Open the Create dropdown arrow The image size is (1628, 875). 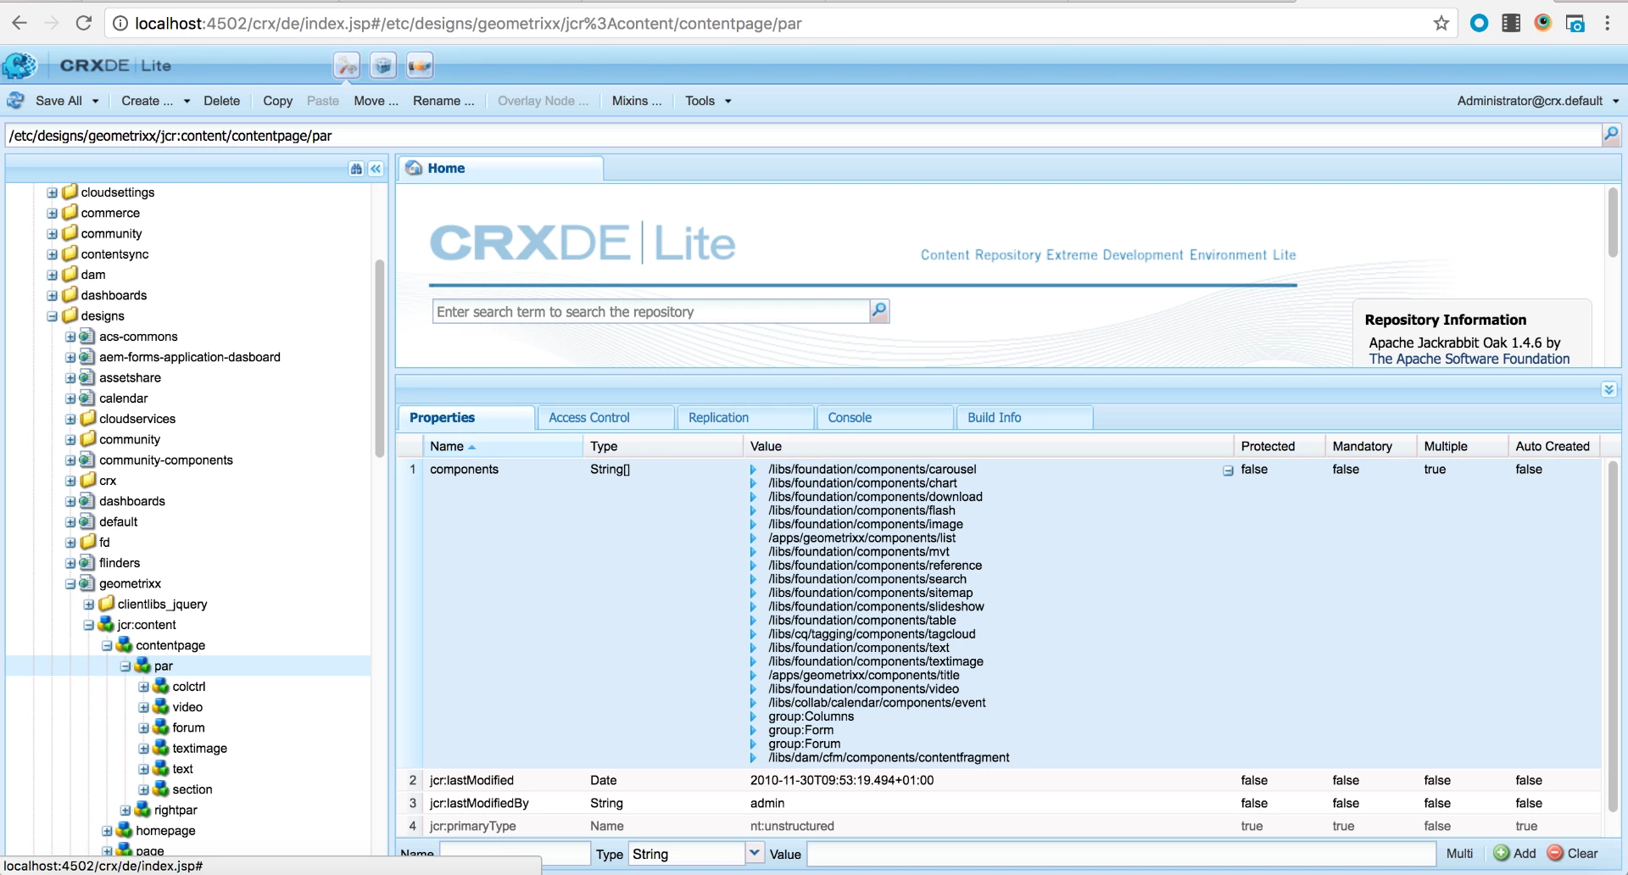187,101
